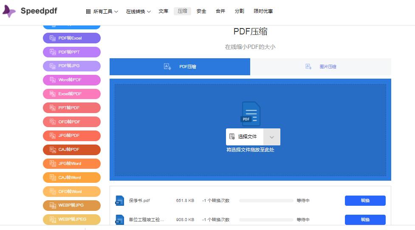Switch to the 图片压缩 tab
The width and height of the screenshot is (415, 230).
point(321,66)
